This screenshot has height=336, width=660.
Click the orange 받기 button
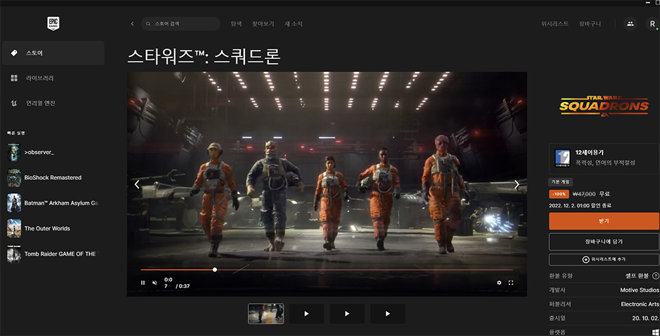604,221
